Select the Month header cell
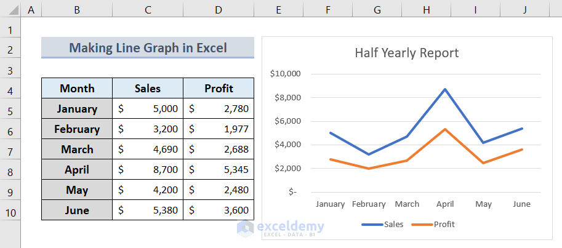This screenshot has height=248, width=562. click(x=77, y=88)
